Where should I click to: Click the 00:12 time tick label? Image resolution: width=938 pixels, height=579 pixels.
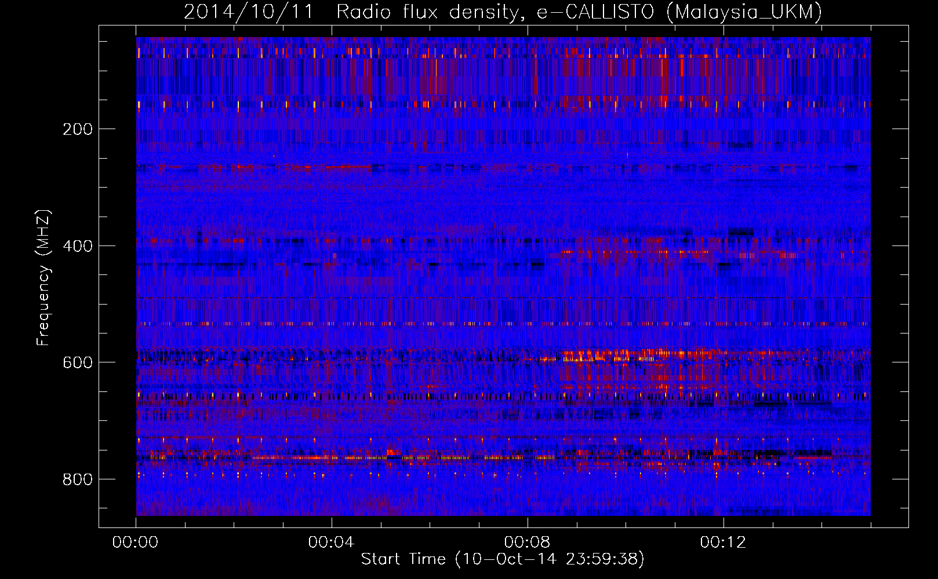pyautogui.click(x=723, y=543)
